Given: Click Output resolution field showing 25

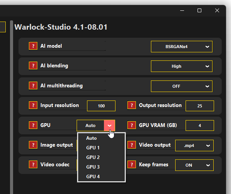Looking at the screenshot, I should 200,106.
